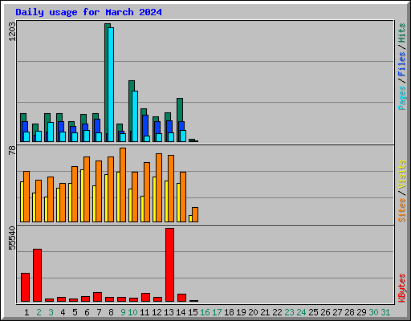Click the tall red KBytes bar for day 13
The width and height of the screenshot is (411, 321).
pyautogui.click(x=169, y=265)
